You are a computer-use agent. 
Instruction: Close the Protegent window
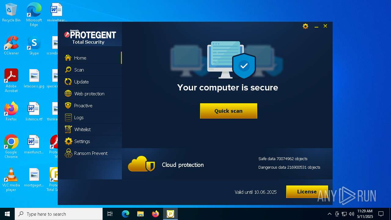[x=325, y=26]
